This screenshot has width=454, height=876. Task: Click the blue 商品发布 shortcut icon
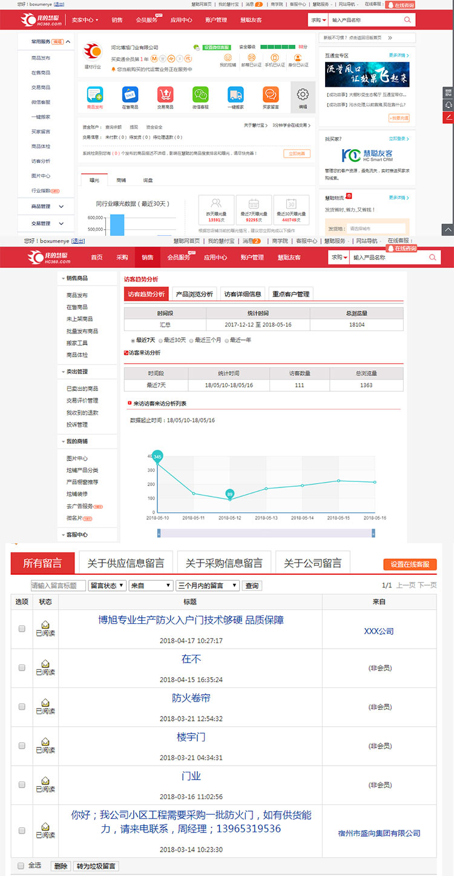[95, 95]
